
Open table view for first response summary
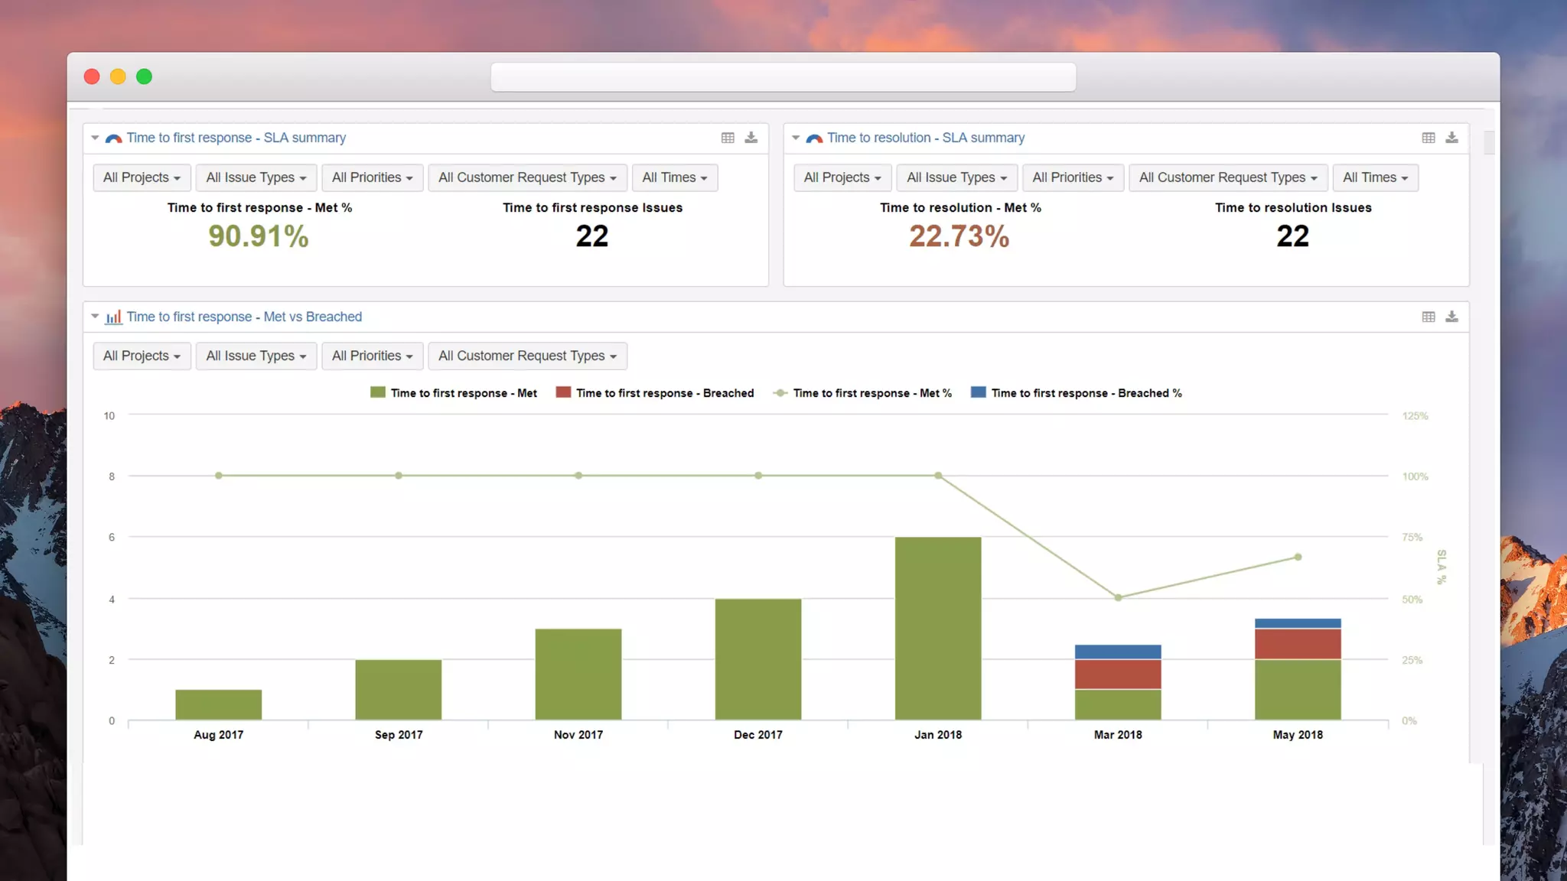coord(728,138)
